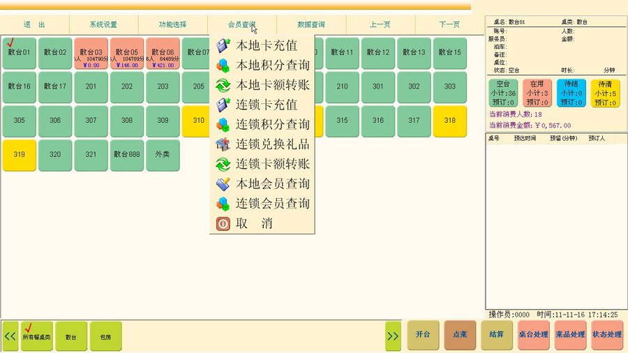Go to 上一页
The width and height of the screenshot is (628, 353).
click(x=380, y=24)
